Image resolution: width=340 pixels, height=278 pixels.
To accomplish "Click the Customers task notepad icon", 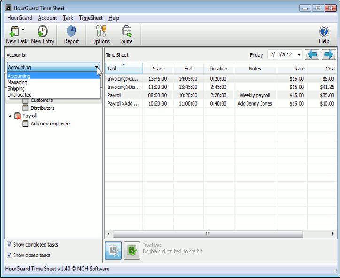I will pyautogui.click(x=25, y=100).
